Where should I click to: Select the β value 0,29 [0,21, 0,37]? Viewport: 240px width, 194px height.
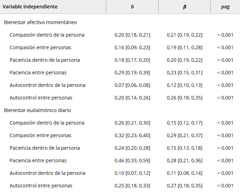184,135
